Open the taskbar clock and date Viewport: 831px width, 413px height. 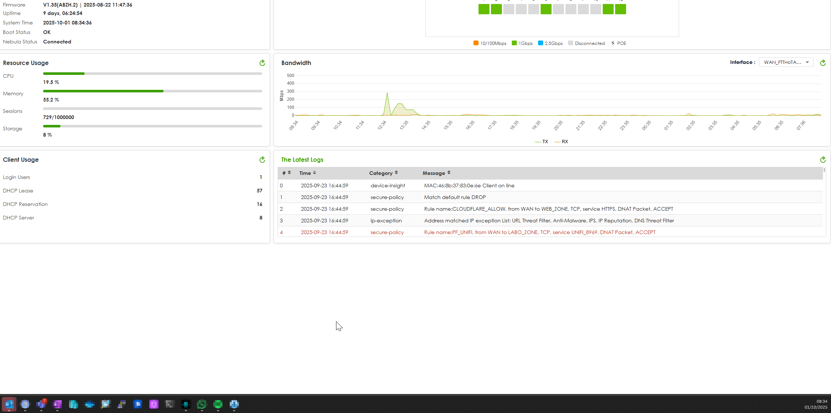click(x=815, y=404)
